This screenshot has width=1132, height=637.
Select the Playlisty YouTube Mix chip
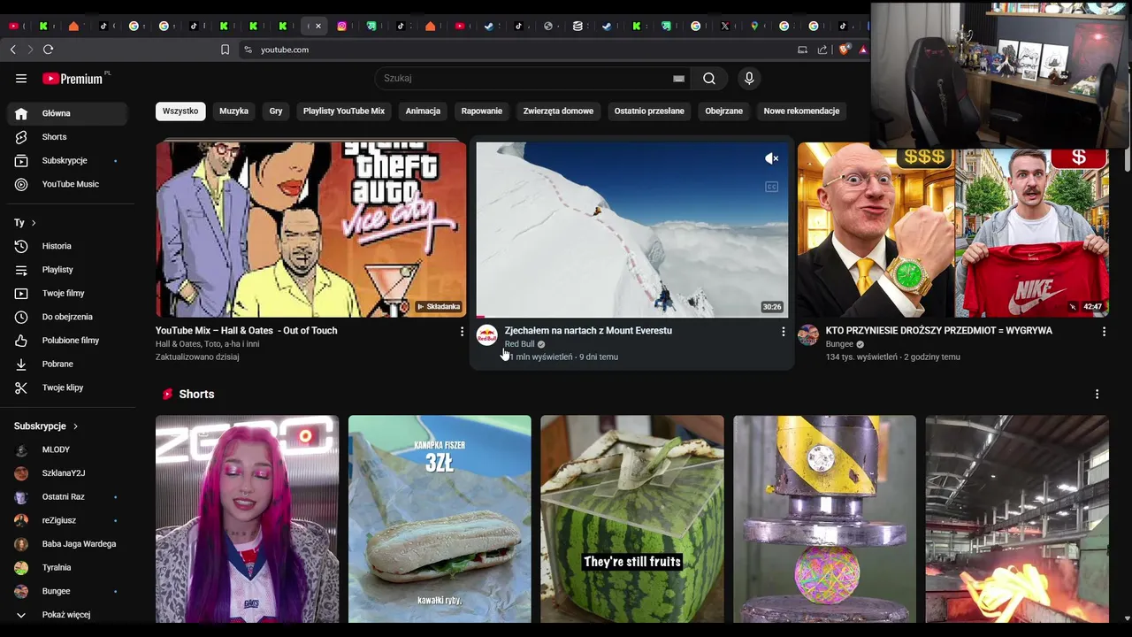coord(344,111)
